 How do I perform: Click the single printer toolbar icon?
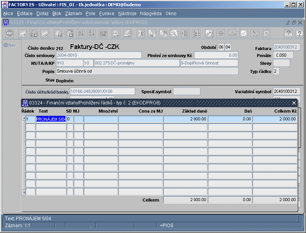116,34
